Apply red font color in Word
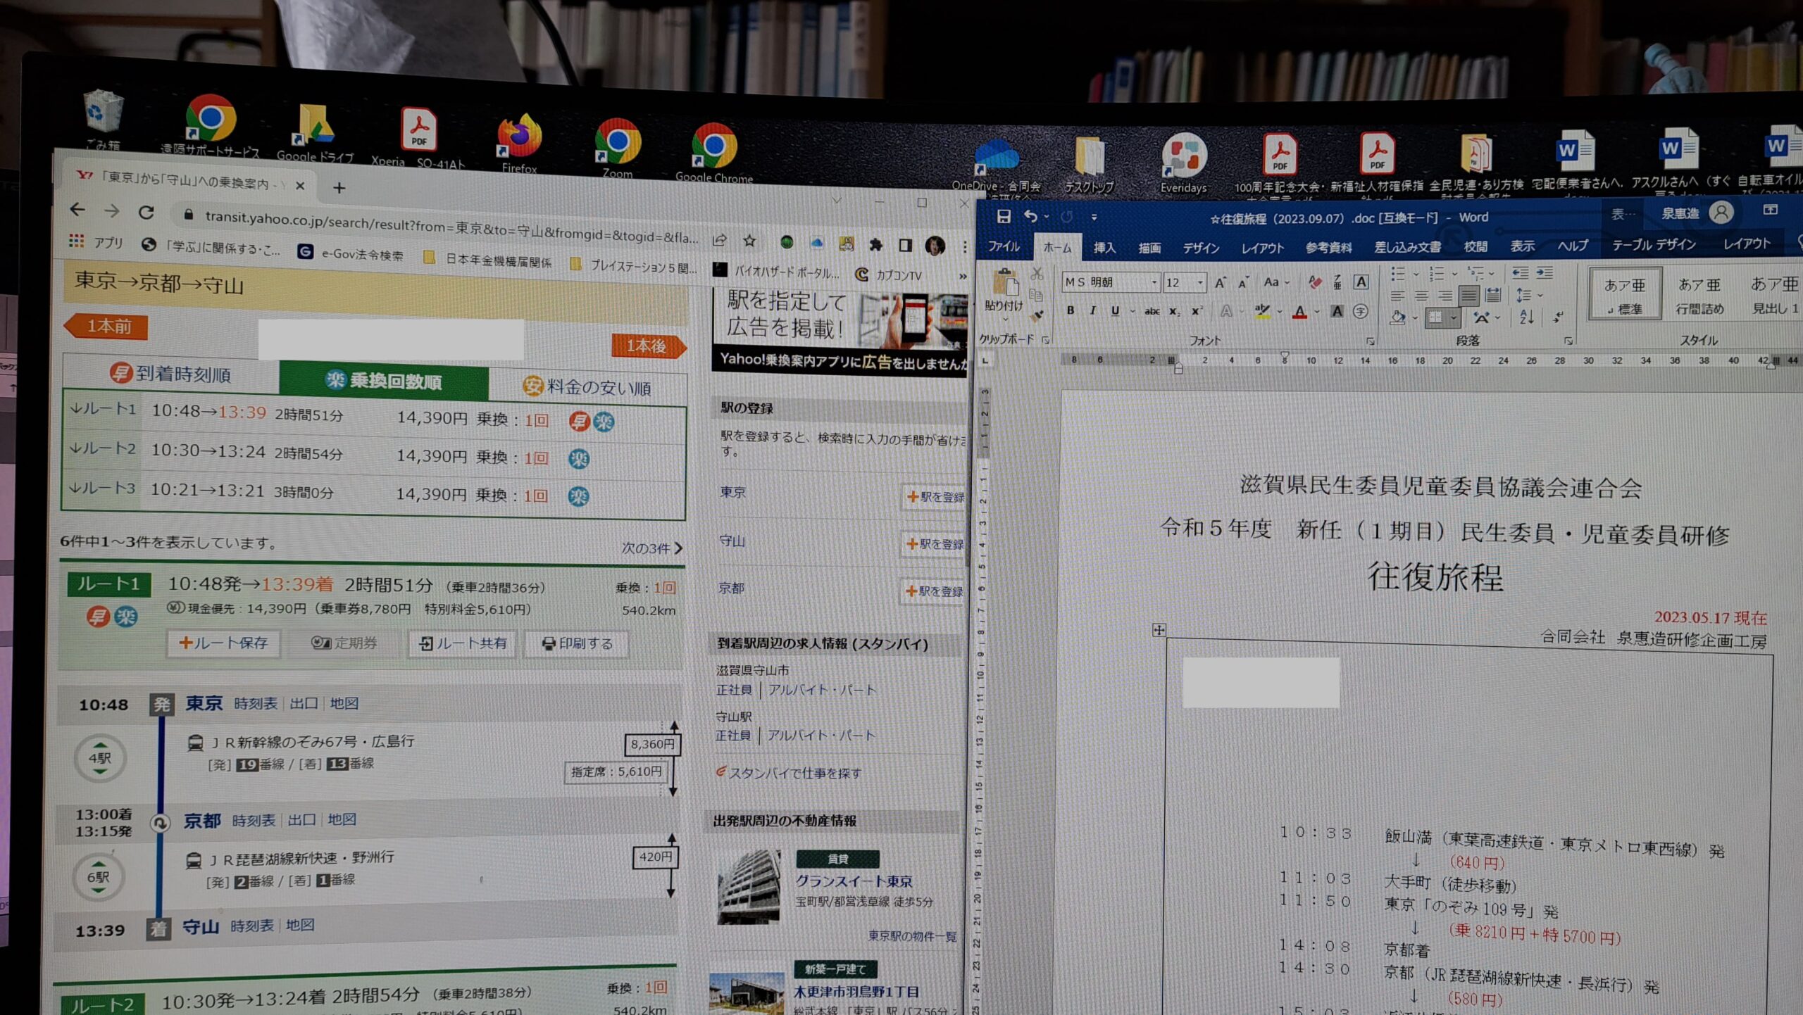 1300,312
